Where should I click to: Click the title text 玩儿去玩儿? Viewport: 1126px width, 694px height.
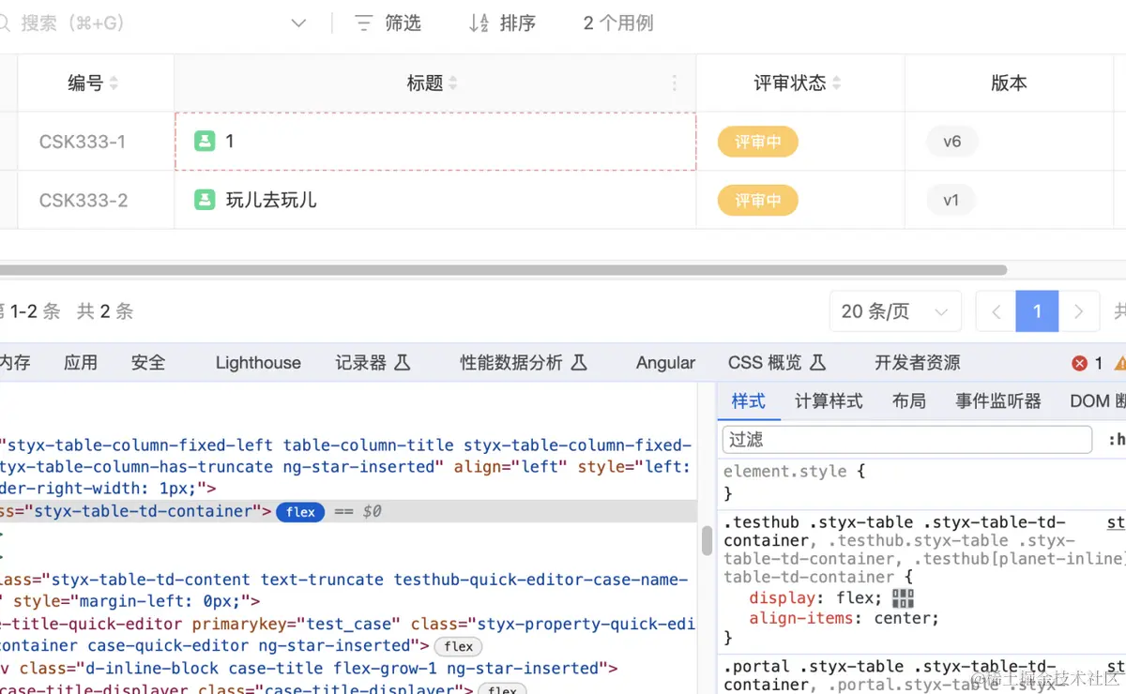(x=271, y=200)
